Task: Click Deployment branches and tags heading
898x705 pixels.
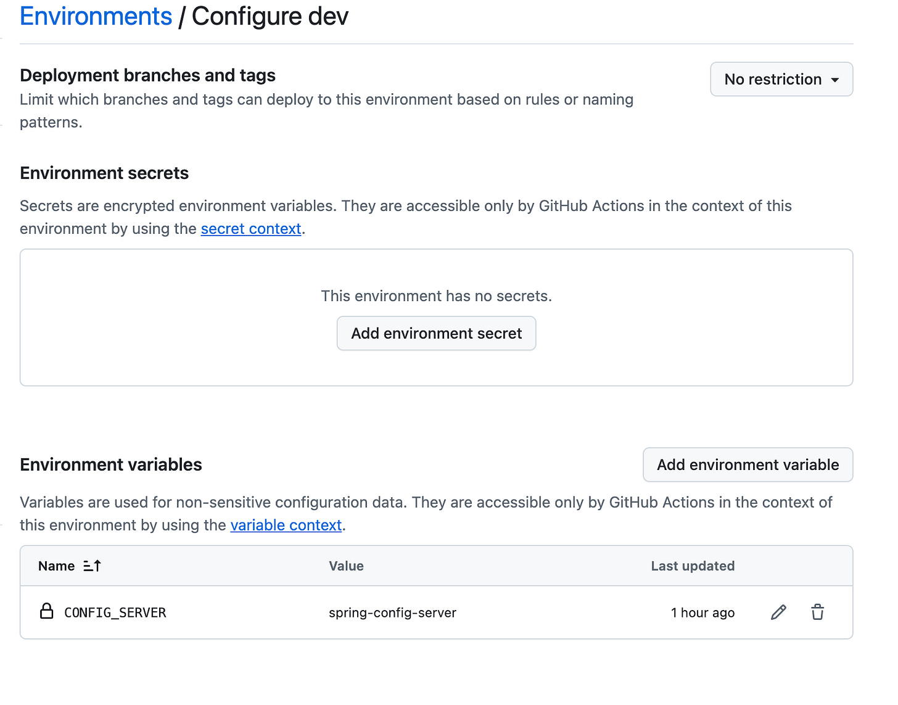Action: (x=147, y=75)
